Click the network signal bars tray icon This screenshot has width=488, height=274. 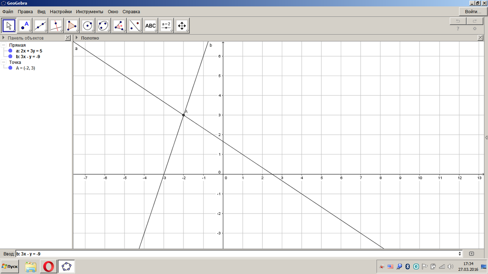(442, 267)
